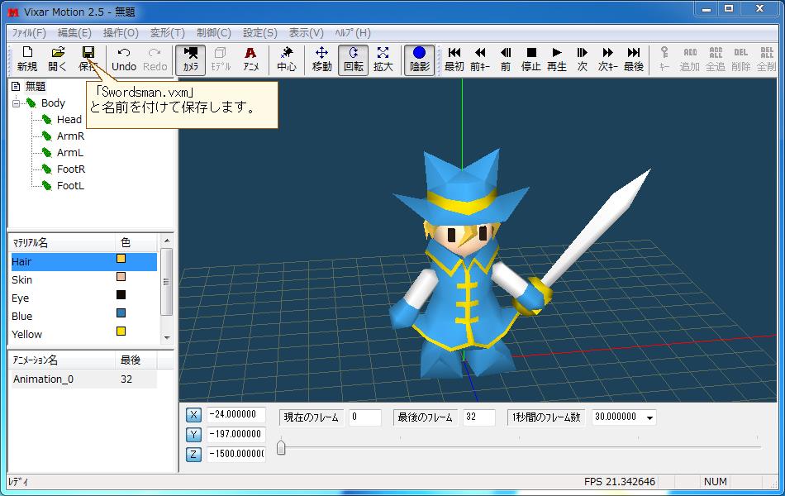Open the 表示(V) menu
This screenshot has height=496, width=785.
pyautogui.click(x=306, y=32)
